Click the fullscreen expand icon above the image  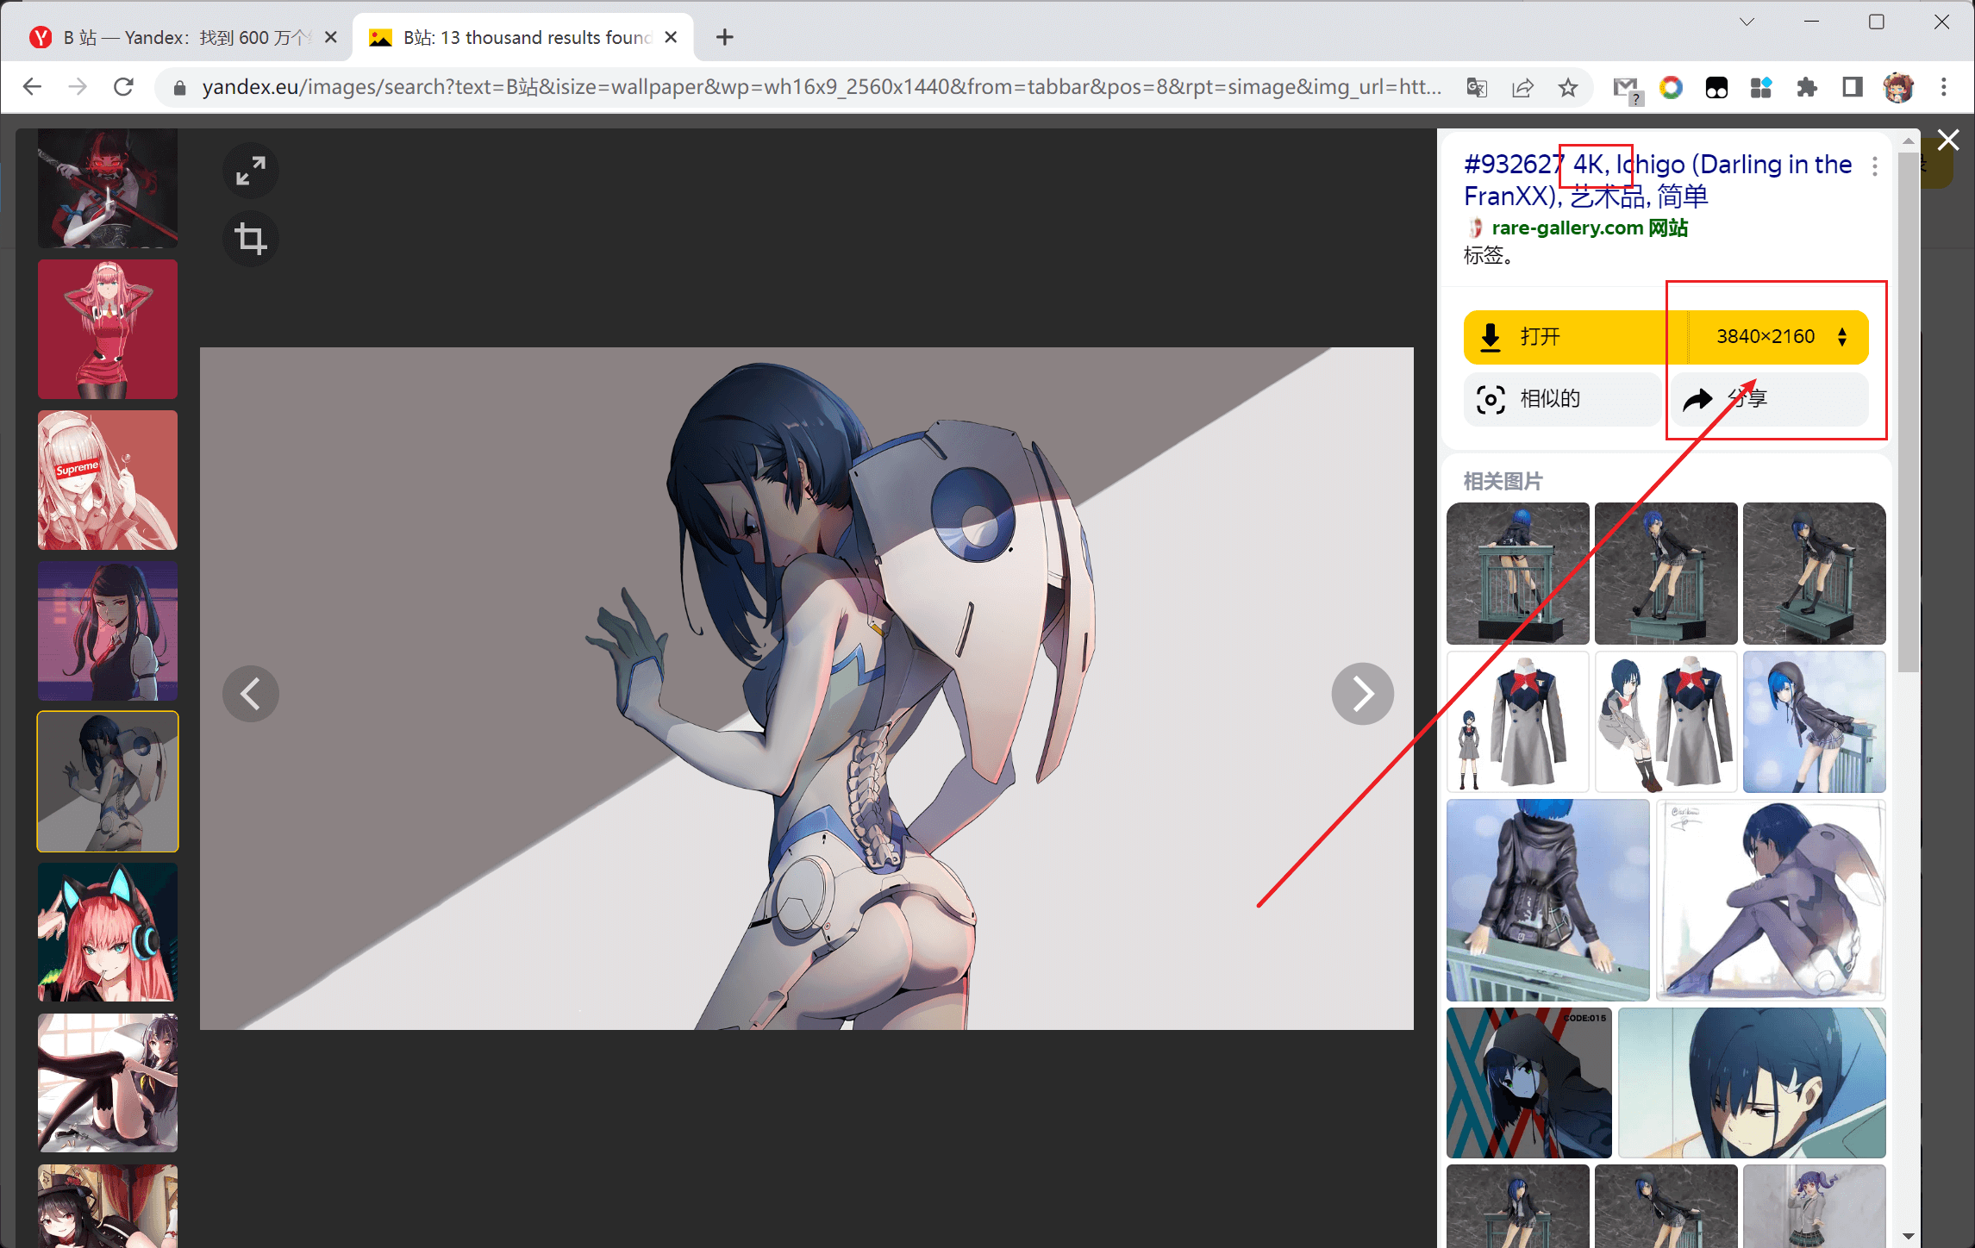tap(250, 171)
